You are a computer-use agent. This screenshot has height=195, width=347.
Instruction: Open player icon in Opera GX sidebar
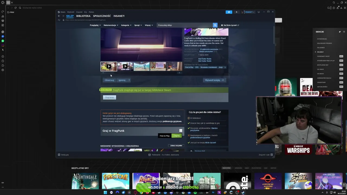coord(3,56)
